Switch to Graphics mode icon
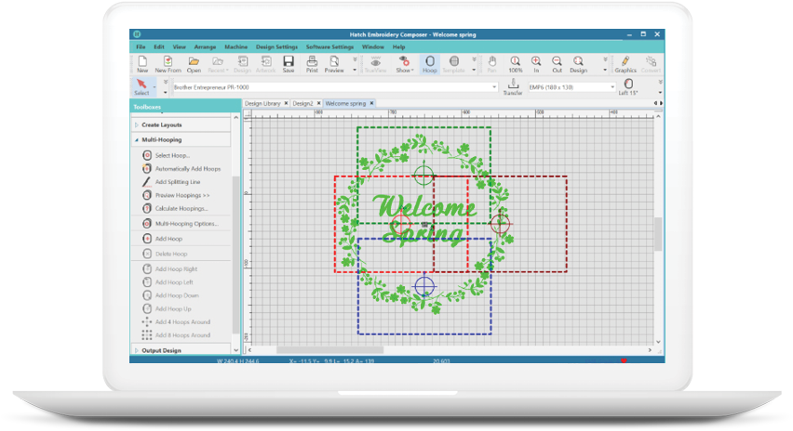 pyautogui.click(x=625, y=63)
